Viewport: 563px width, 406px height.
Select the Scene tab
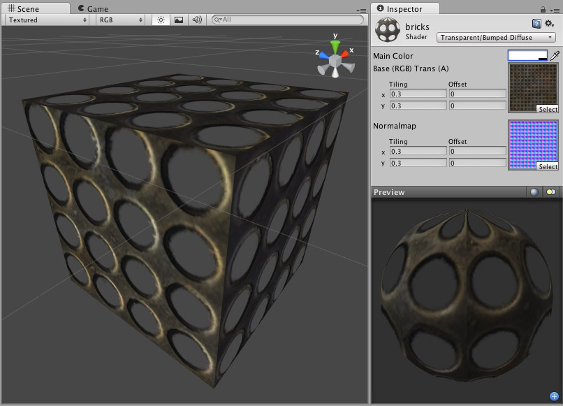35,8
